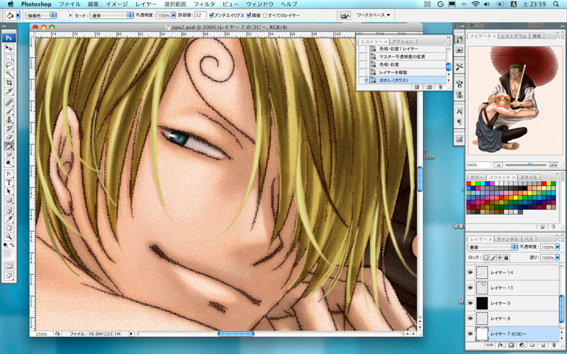Image resolution: width=567 pixels, height=354 pixels.
Task: Open イメージ menu
Action: click(117, 4)
